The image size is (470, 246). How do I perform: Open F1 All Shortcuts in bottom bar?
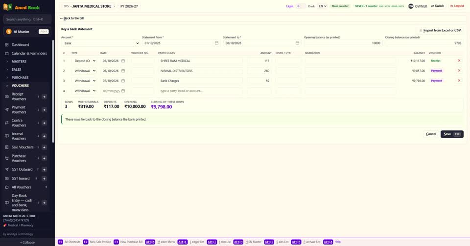tap(69, 242)
